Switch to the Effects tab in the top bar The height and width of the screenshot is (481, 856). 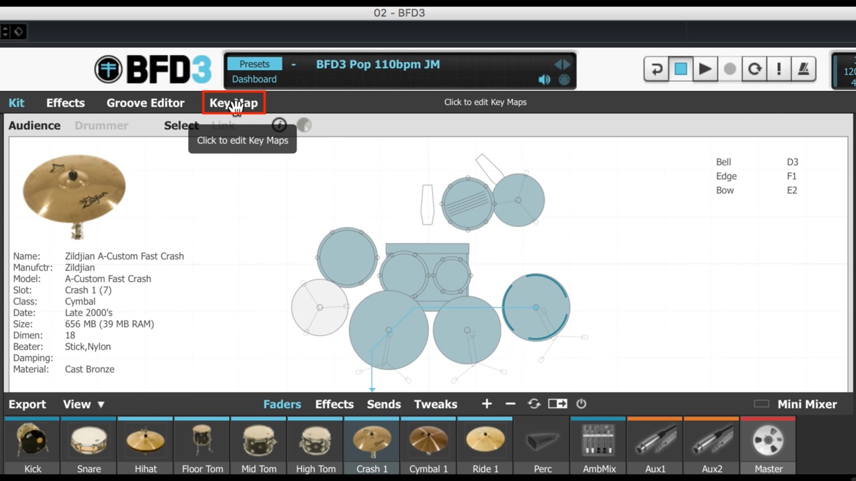coord(65,103)
